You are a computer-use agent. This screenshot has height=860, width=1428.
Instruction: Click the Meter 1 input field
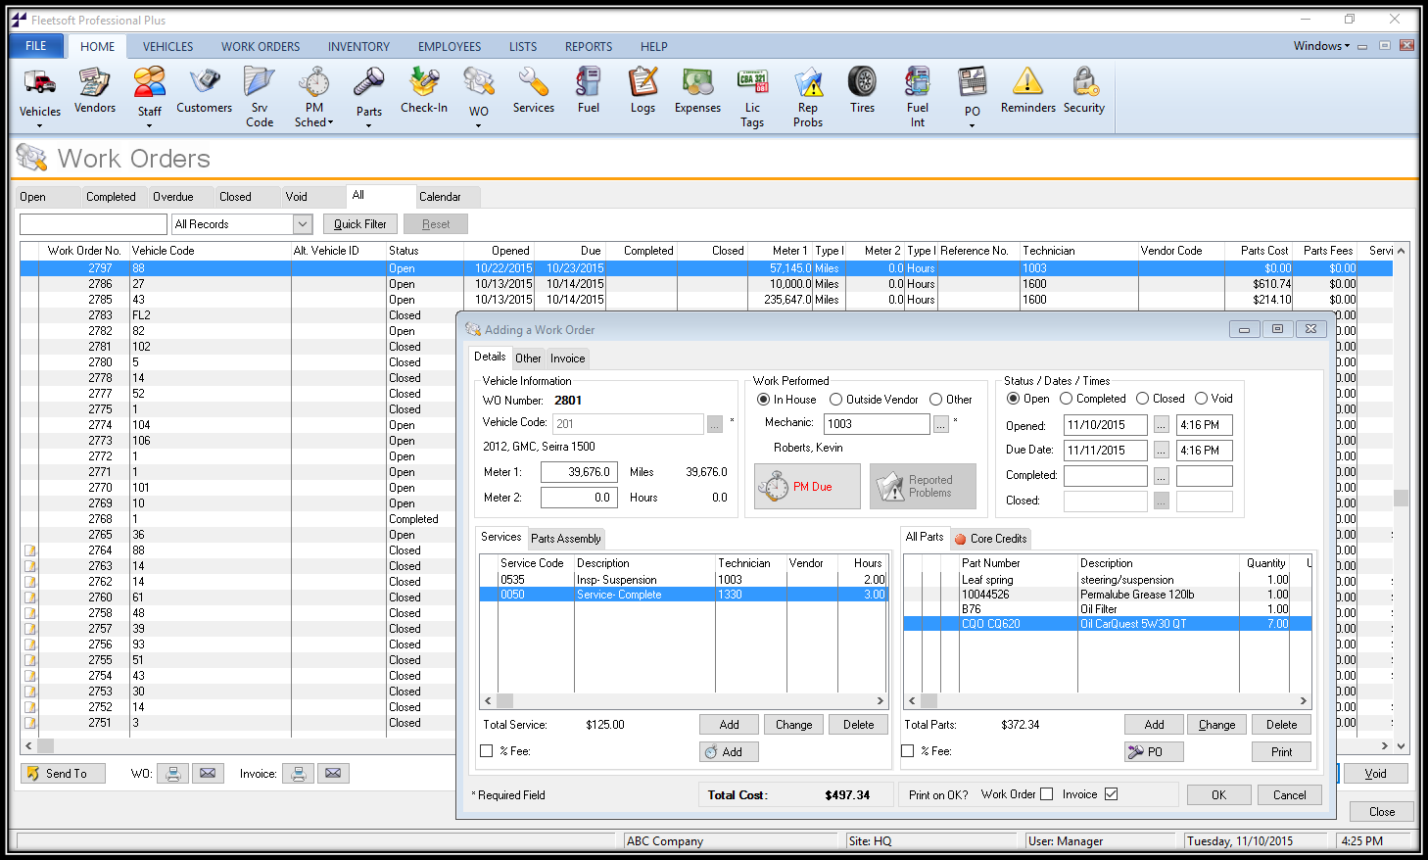(x=579, y=472)
